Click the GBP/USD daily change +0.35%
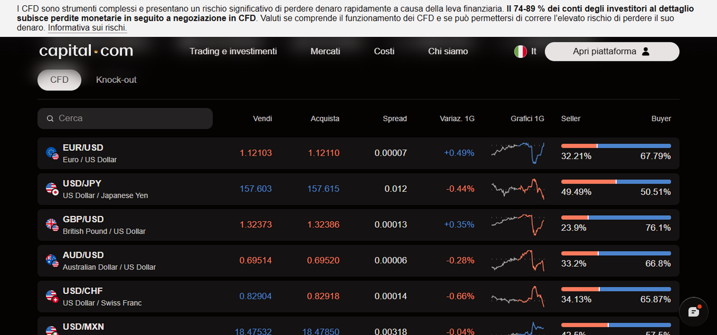The width and height of the screenshot is (717, 335). pyautogui.click(x=459, y=225)
